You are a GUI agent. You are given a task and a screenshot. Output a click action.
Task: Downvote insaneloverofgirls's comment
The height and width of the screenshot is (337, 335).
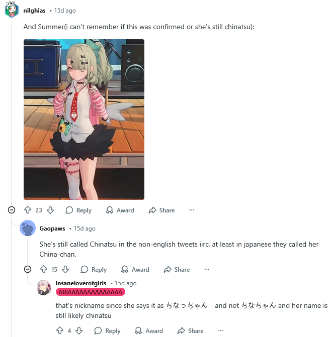pyautogui.click(x=79, y=330)
